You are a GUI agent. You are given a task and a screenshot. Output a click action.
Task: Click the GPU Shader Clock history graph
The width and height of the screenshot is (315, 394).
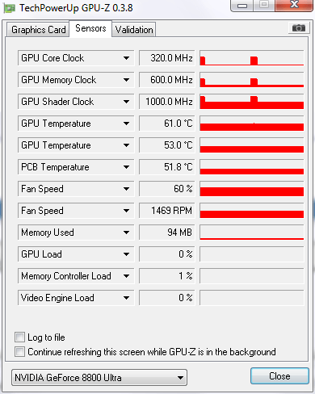tap(252, 102)
